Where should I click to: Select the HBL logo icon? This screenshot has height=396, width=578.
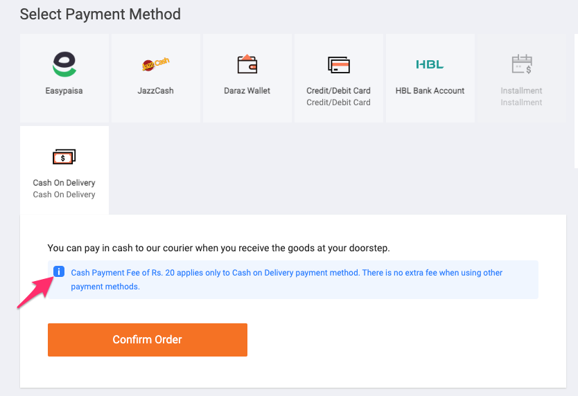click(x=430, y=64)
